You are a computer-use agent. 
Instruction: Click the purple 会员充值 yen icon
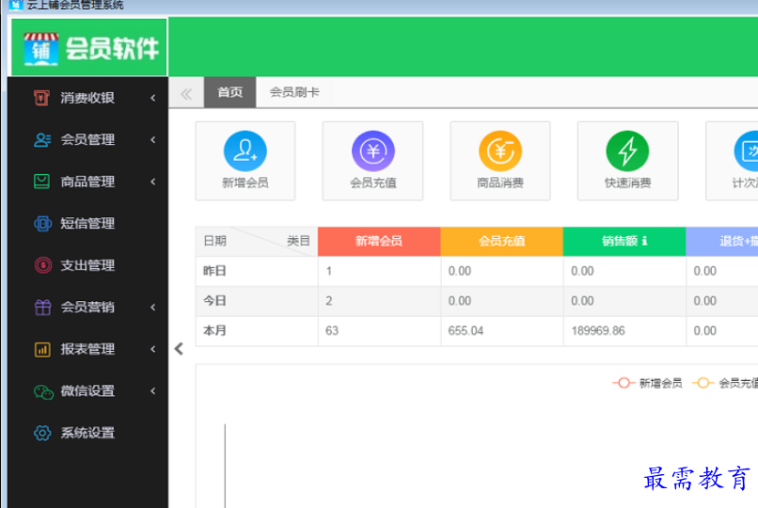point(372,151)
